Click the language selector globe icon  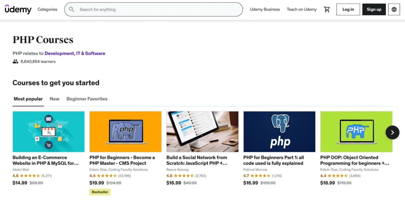coord(394,9)
